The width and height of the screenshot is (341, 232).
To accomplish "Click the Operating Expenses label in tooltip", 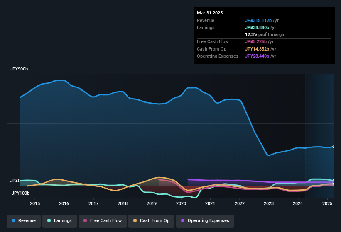I will (x=218, y=56).
